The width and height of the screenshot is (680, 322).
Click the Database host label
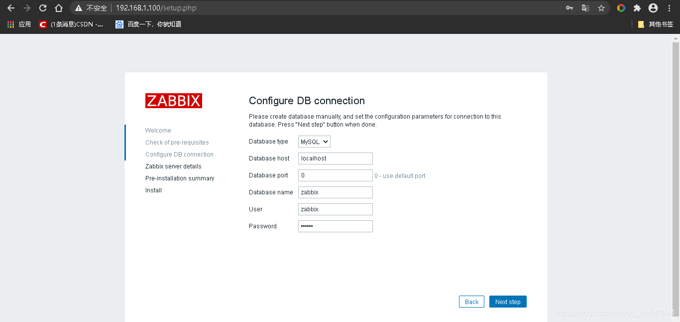click(x=269, y=159)
